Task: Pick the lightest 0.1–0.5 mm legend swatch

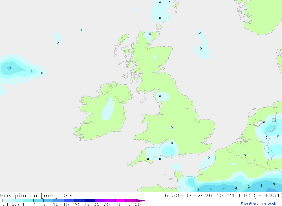Action: pyautogui.click(x=8, y=200)
